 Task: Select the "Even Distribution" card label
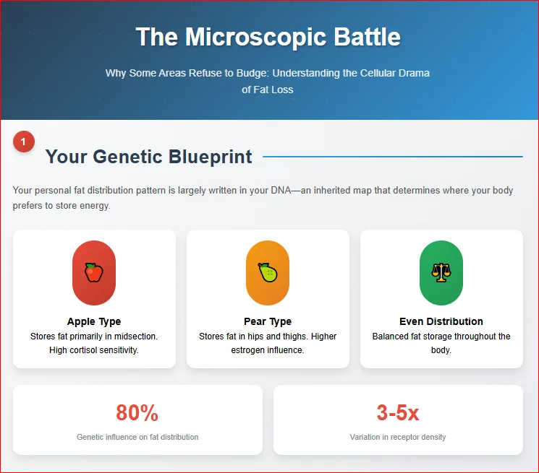tap(441, 321)
